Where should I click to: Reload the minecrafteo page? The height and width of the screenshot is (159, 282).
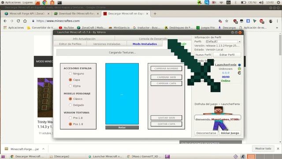coord(19,21)
